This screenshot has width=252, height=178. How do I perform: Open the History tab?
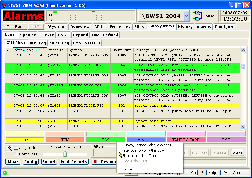185,27
